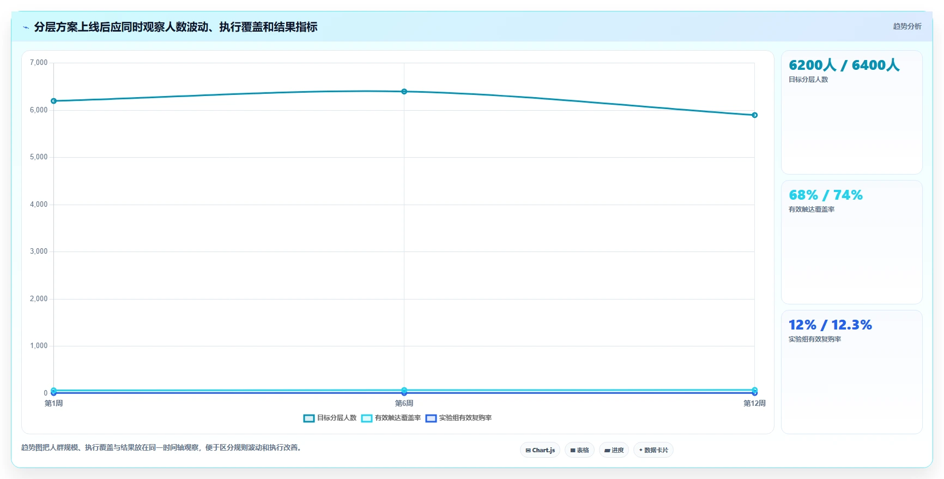Screen dimensions: 944x479
Task: Click the Chart.js chip
Action: [540, 450]
